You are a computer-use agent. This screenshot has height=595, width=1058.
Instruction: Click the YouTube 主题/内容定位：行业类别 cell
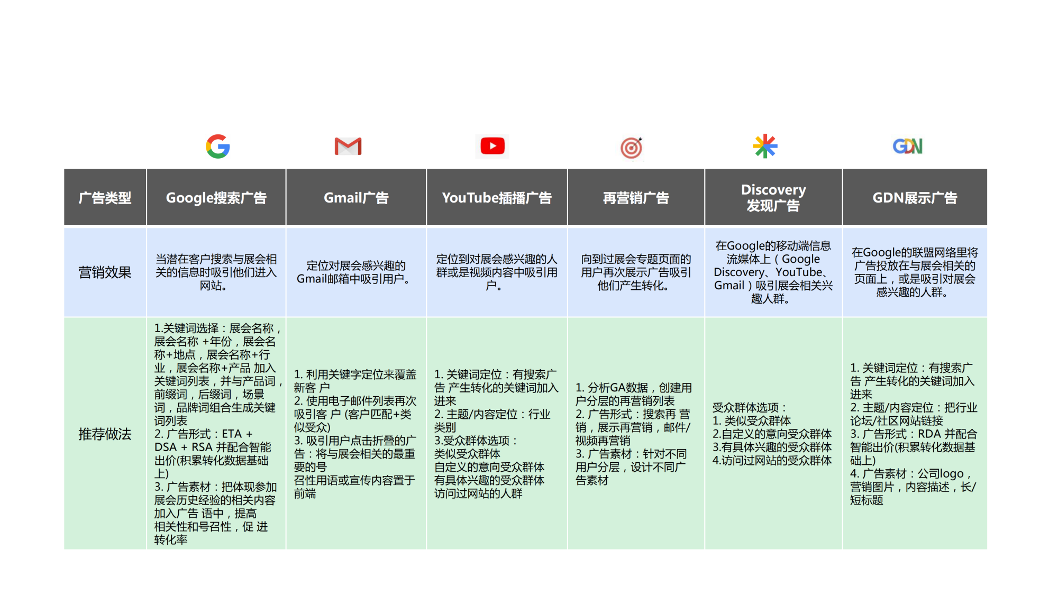click(x=497, y=434)
